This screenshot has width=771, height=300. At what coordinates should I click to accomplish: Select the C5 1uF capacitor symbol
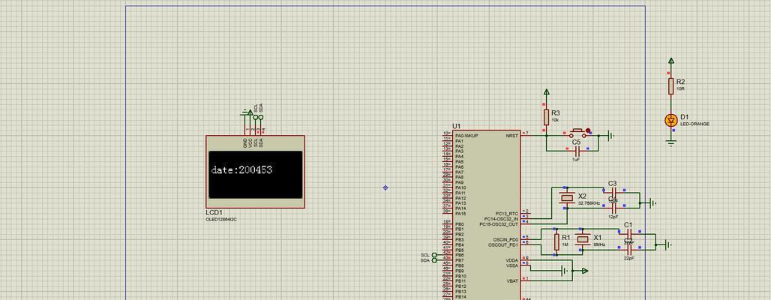pyautogui.click(x=577, y=151)
